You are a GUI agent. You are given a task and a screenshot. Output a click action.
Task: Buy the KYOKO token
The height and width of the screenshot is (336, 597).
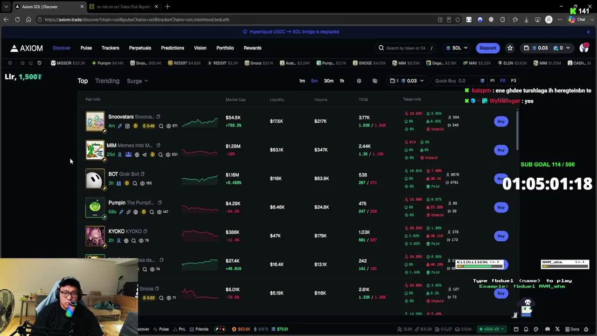pos(501,236)
